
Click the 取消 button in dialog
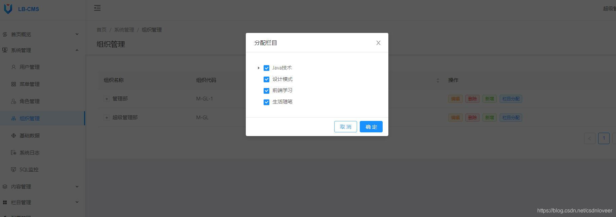(x=345, y=127)
